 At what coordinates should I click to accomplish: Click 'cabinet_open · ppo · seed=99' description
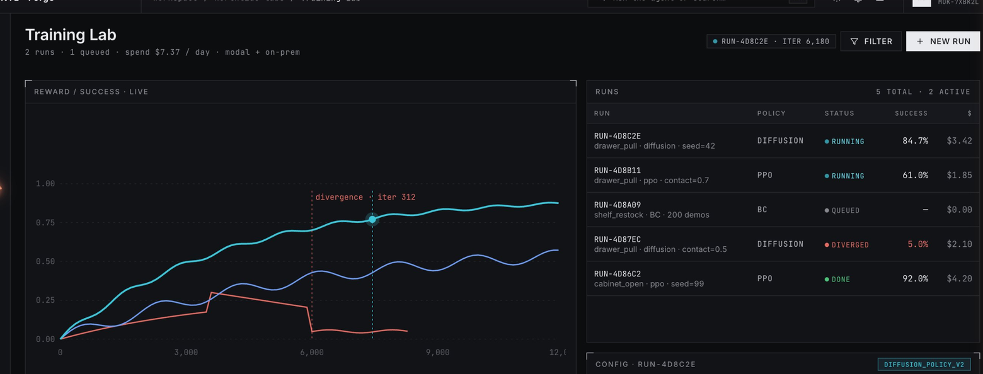point(649,284)
